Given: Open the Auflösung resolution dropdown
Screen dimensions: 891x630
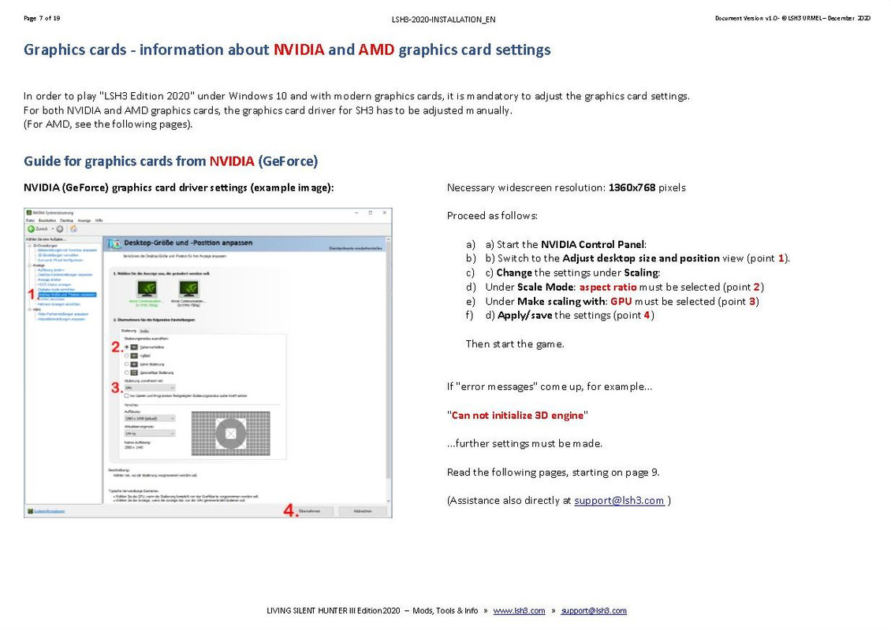Looking at the screenshot, I should point(150,418).
